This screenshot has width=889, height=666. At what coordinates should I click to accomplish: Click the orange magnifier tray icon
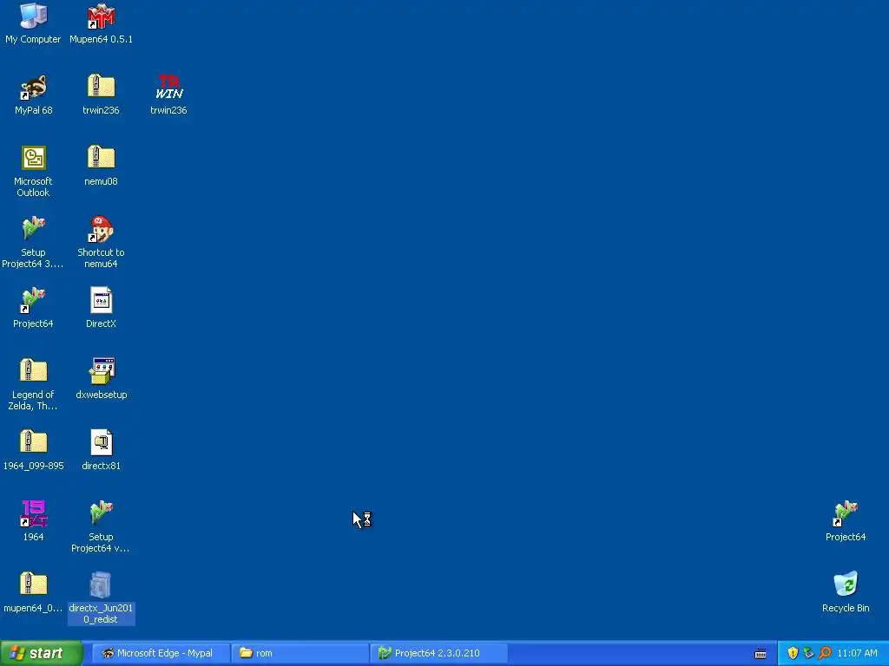click(x=825, y=653)
